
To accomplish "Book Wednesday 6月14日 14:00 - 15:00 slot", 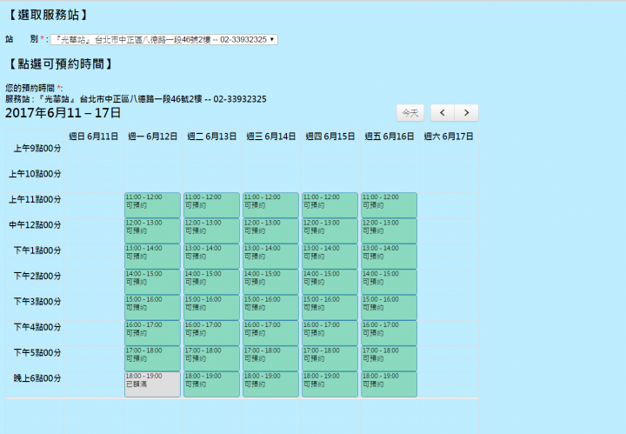I will coord(270,282).
